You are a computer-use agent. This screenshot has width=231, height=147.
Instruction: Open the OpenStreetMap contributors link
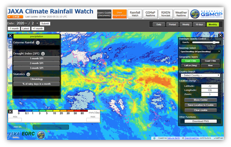pos(192,138)
